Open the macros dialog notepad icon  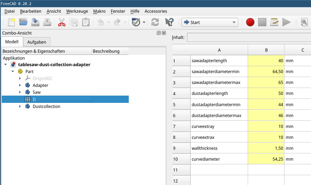[274, 22]
